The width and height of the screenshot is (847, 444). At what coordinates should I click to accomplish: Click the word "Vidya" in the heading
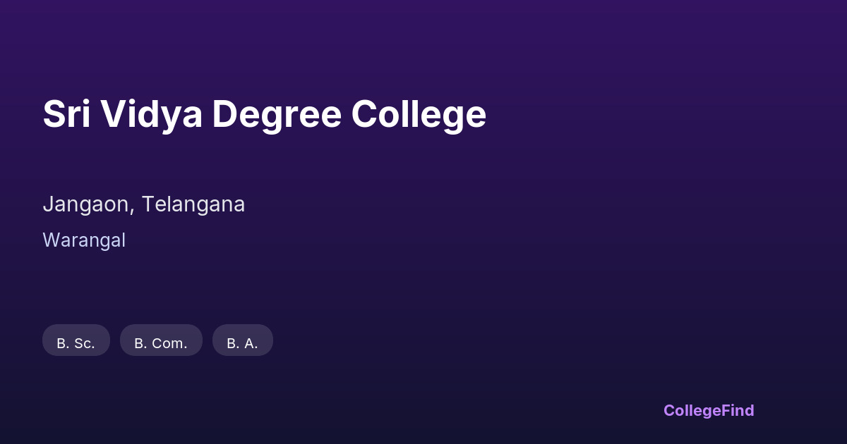(150, 114)
